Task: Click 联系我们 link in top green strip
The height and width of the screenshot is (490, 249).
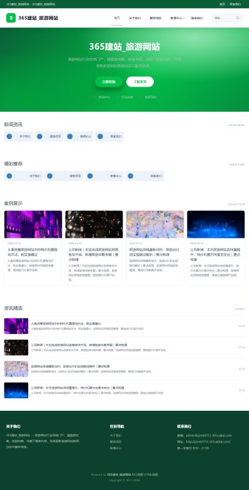Action: 235,4
